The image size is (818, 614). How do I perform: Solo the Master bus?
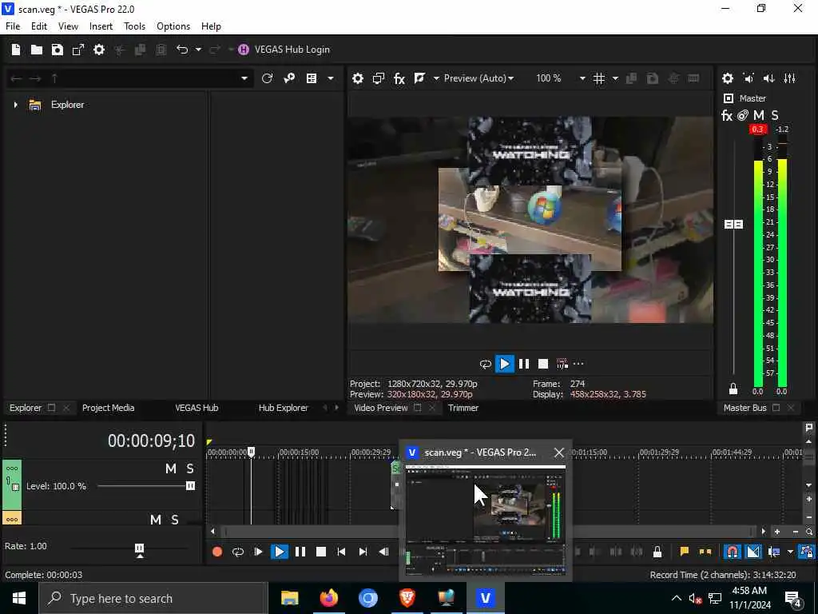click(x=775, y=115)
